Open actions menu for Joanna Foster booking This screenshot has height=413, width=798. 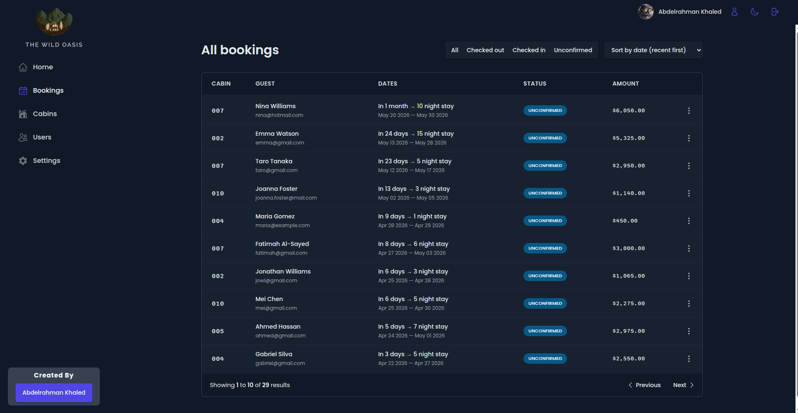click(x=689, y=193)
